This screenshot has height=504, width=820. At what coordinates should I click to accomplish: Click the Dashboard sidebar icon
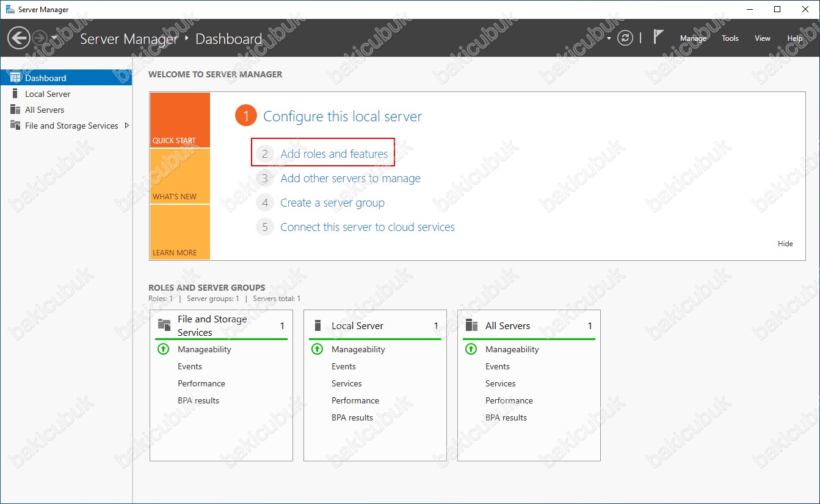click(15, 77)
